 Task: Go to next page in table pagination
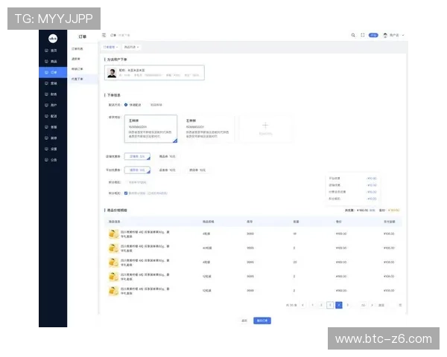[x=347, y=305]
